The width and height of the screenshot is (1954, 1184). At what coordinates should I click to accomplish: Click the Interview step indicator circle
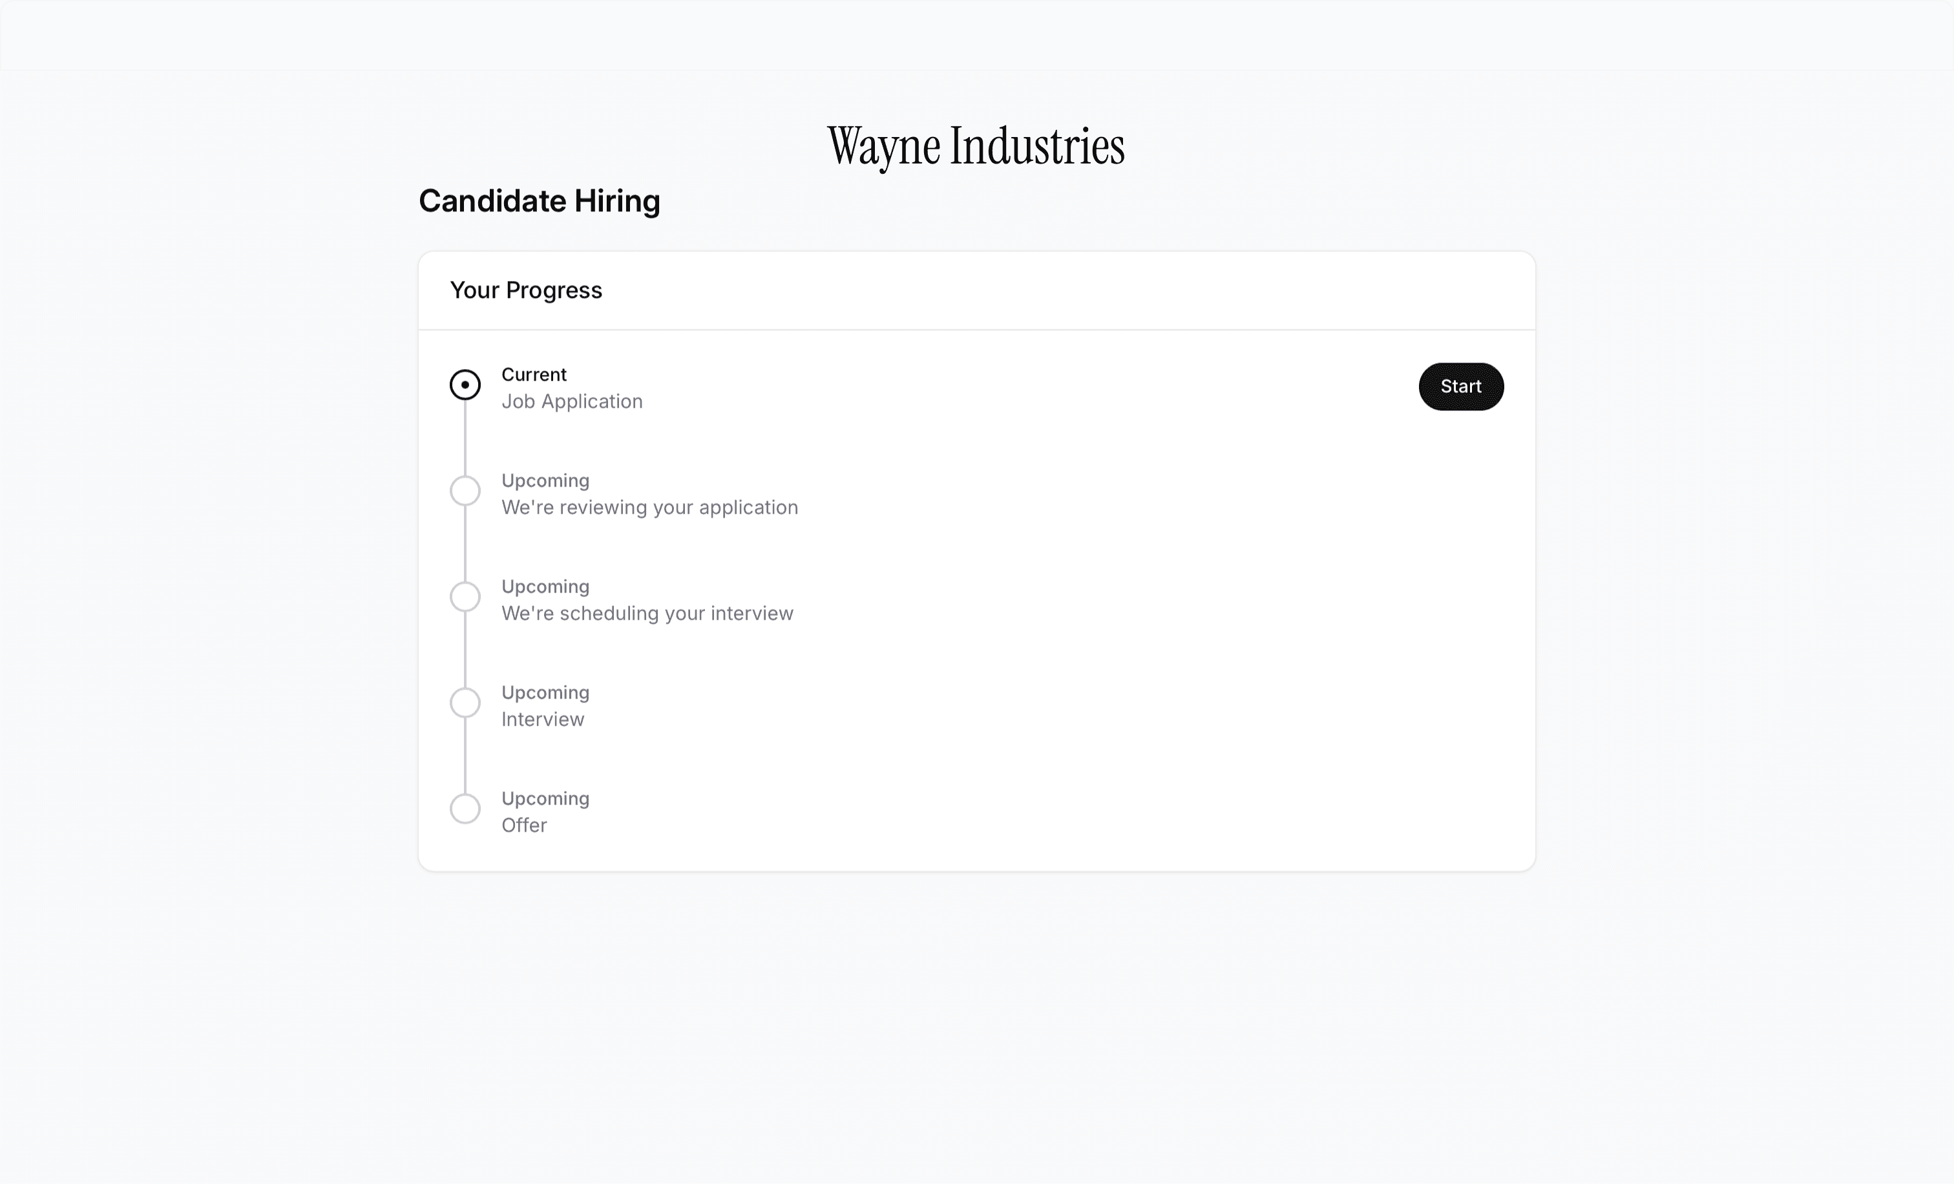pyautogui.click(x=465, y=703)
